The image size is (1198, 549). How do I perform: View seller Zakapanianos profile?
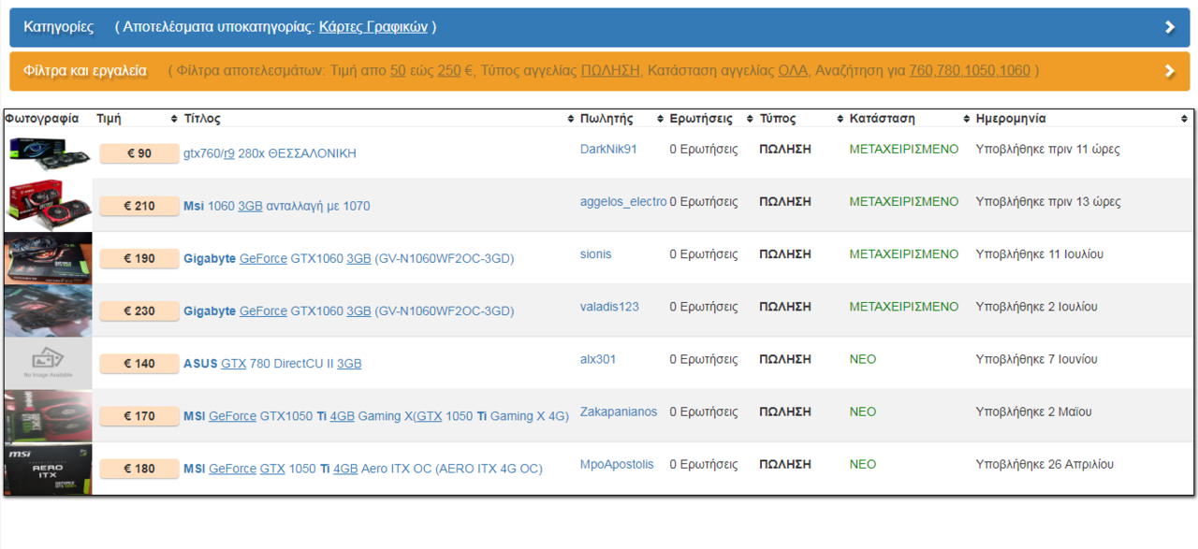(619, 412)
